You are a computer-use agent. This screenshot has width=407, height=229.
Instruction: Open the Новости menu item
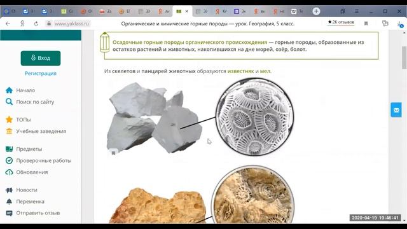(27, 190)
